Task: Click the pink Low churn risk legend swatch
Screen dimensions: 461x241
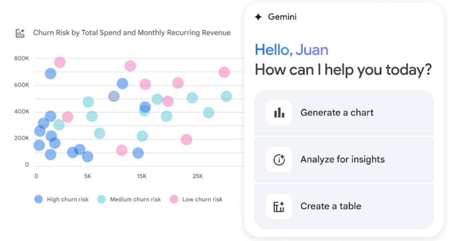Action: [173, 199]
